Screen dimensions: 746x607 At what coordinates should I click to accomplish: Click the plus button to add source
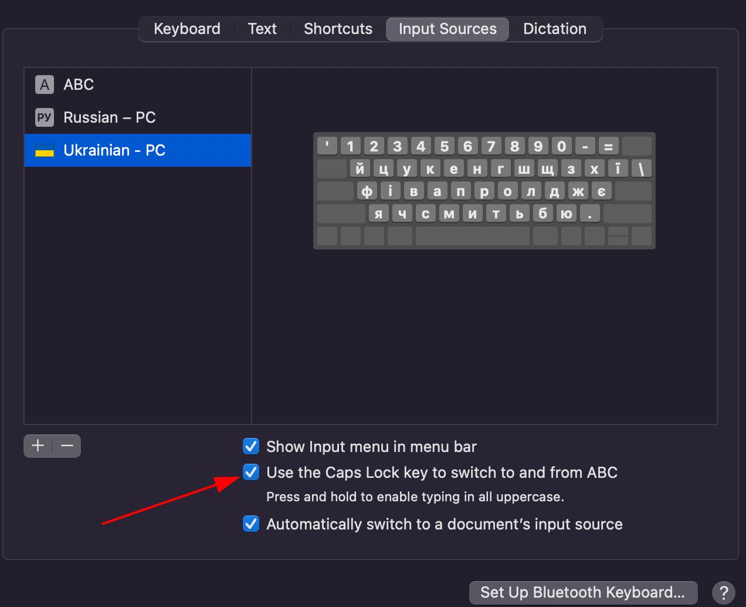[x=38, y=446]
